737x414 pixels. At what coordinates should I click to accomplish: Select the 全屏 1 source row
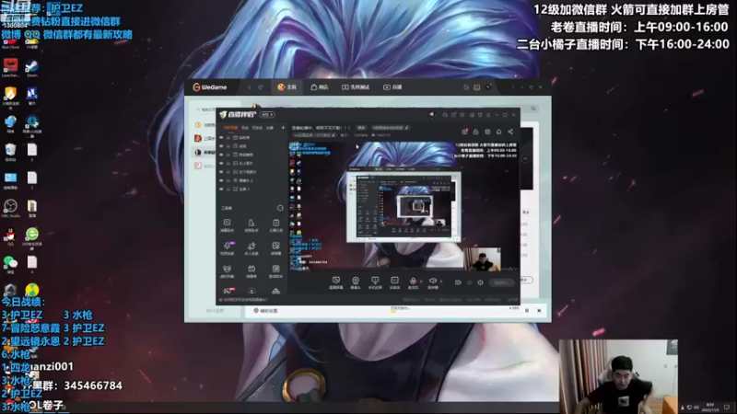252,189
